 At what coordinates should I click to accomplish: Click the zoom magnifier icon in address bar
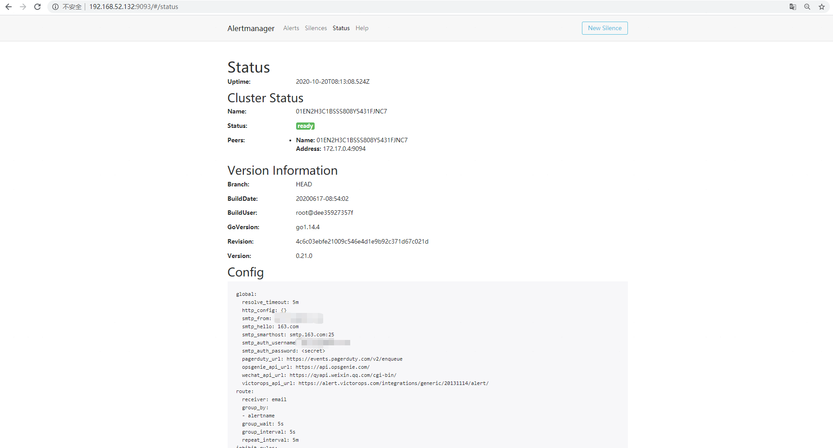(807, 7)
